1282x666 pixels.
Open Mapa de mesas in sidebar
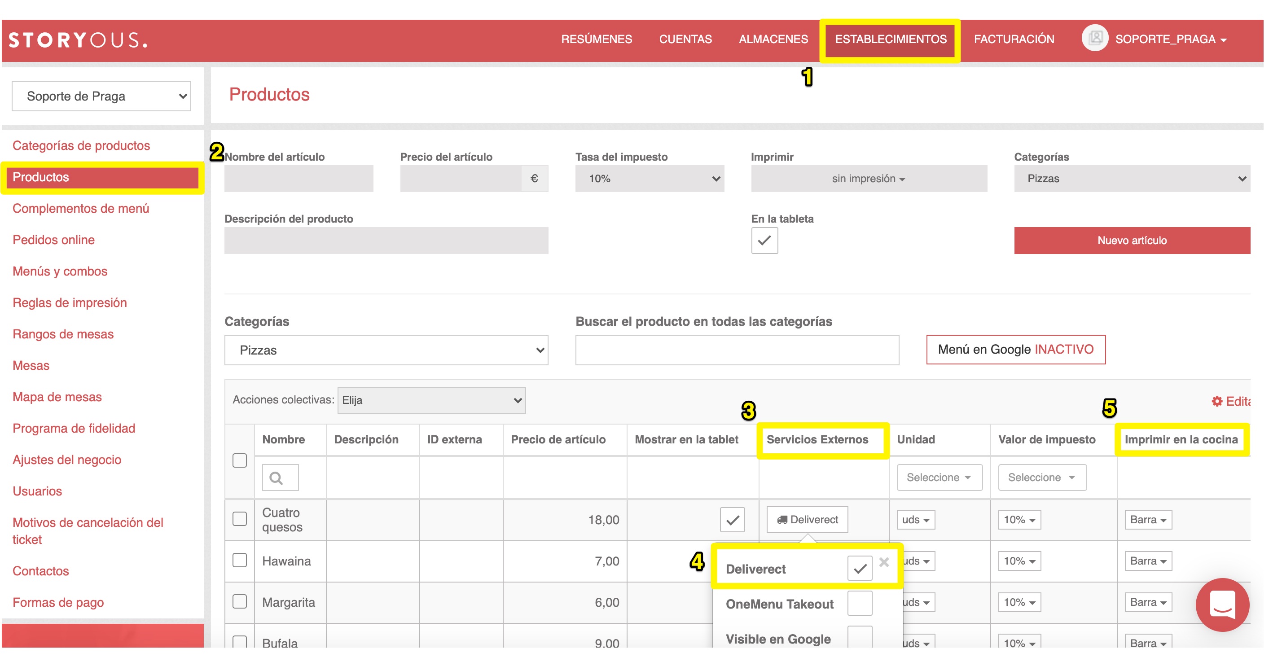point(57,397)
